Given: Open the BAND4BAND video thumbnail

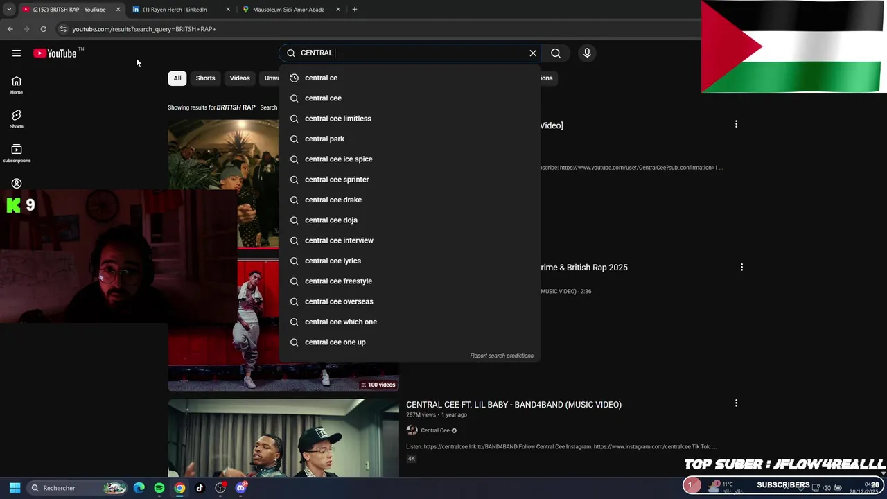Looking at the screenshot, I should pyautogui.click(x=283, y=439).
